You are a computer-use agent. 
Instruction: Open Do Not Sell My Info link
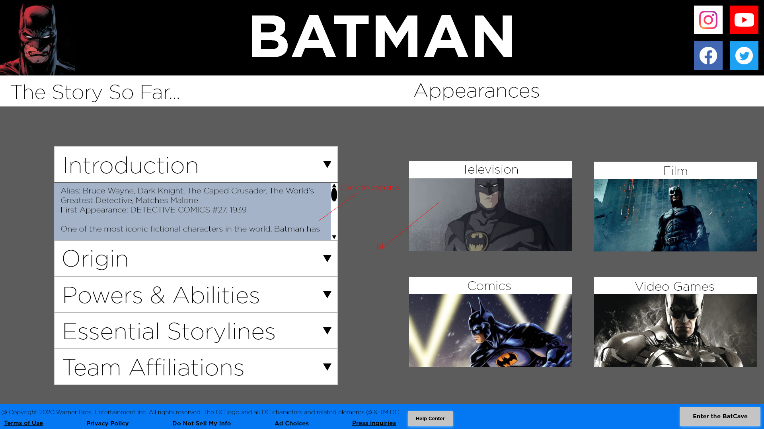201,423
